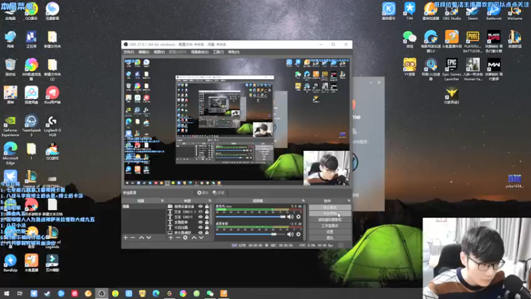531x299 pixels.
Task: Adjust the 麦克风/Aux volume slider
Action: click(x=251, y=217)
